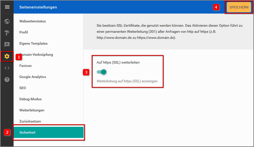Open the hamburger menu icon
Image resolution: width=254 pixels, height=147 pixels.
point(7,7)
